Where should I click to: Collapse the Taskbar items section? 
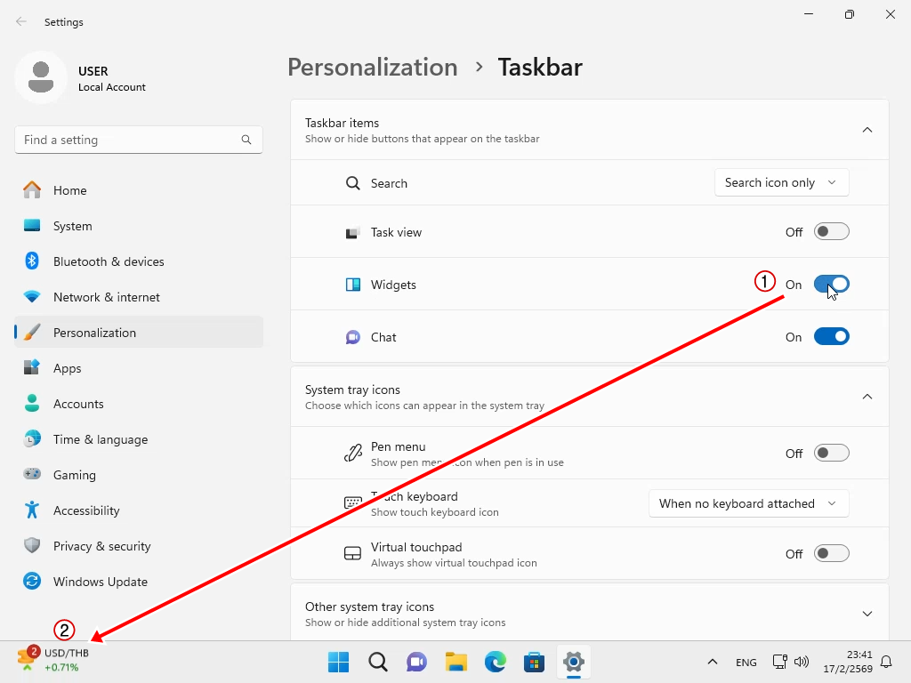tap(867, 130)
